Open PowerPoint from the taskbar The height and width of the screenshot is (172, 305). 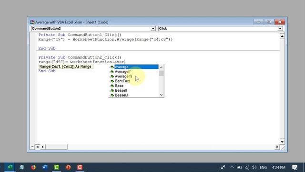68,167
